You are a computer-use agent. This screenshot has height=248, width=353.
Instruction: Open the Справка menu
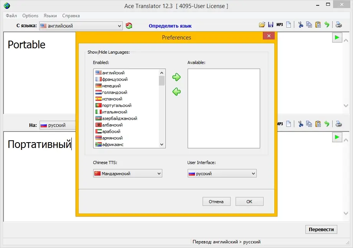click(71, 16)
